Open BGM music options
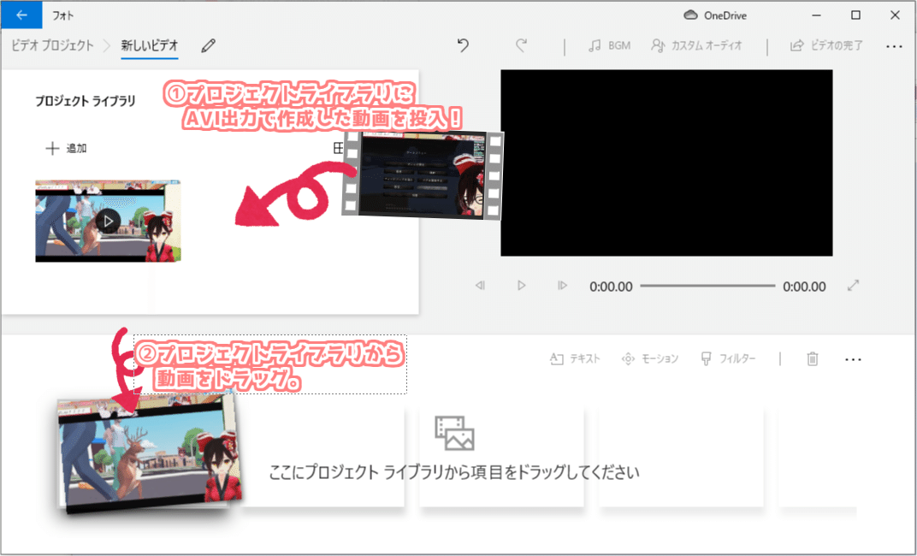 (x=609, y=45)
